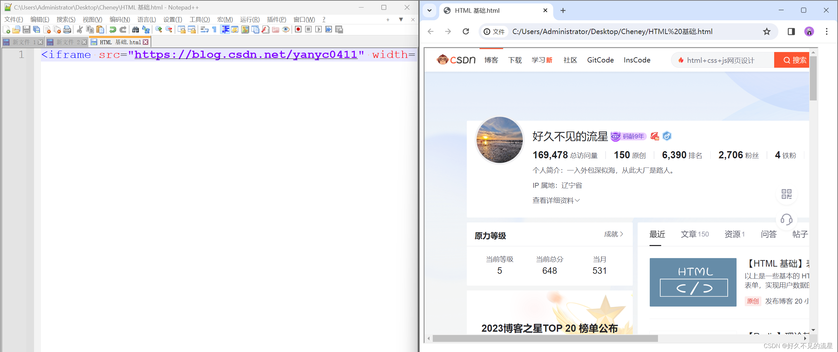Click the Chrome address bar URL

(612, 31)
